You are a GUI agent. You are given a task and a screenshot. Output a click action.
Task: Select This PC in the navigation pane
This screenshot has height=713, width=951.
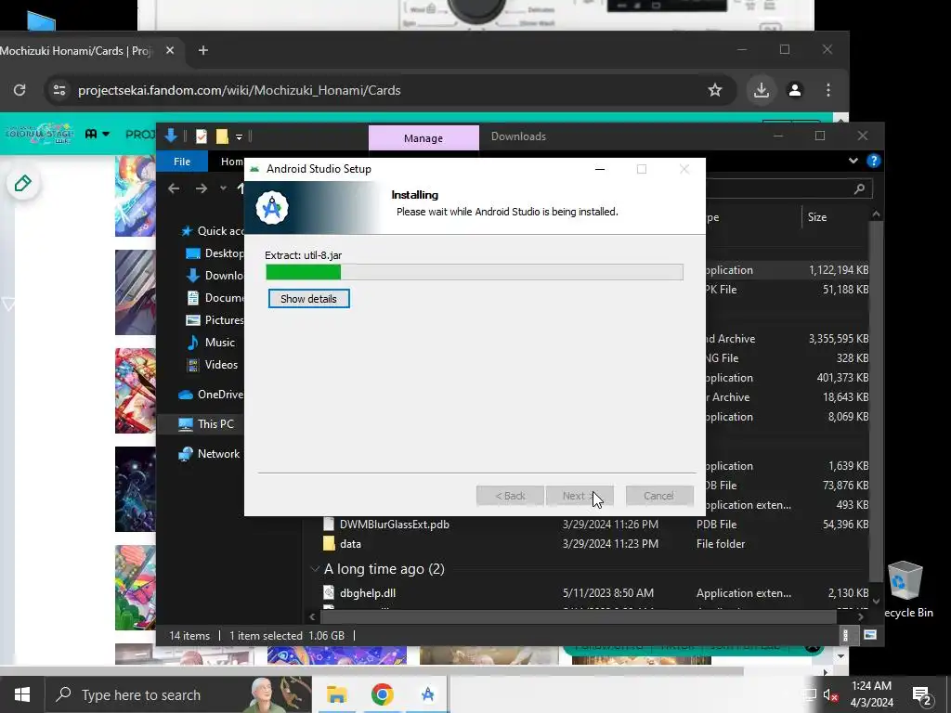[206, 424]
